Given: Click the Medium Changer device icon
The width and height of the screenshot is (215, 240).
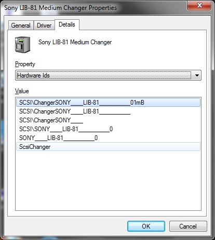Looking at the screenshot, I should (x=22, y=45).
